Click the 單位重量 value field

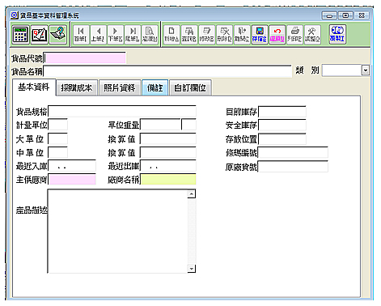(160, 125)
